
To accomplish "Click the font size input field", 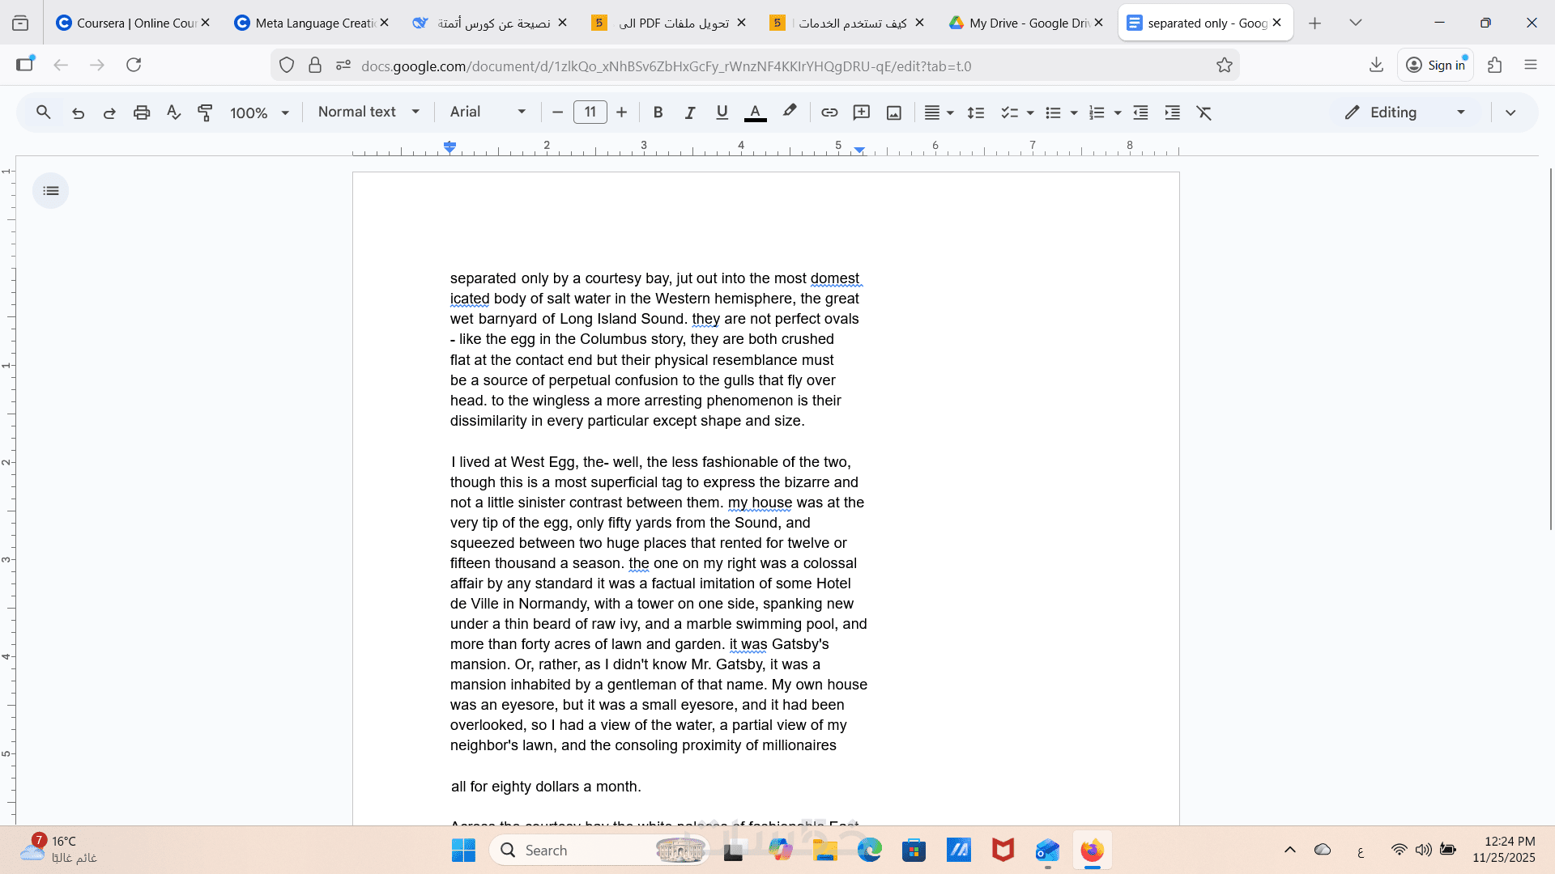I will [590, 112].
